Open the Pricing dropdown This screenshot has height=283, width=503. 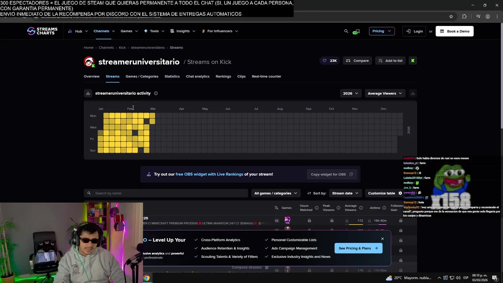(x=382, y=31)
